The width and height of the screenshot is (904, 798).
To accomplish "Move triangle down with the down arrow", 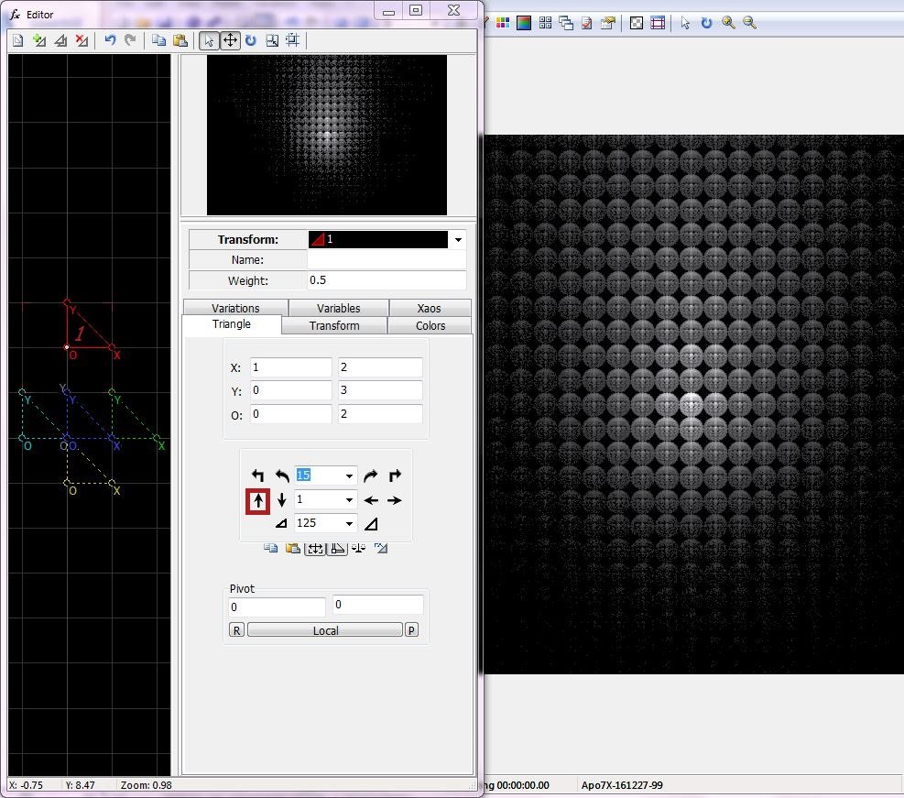I will coord(282,500).
